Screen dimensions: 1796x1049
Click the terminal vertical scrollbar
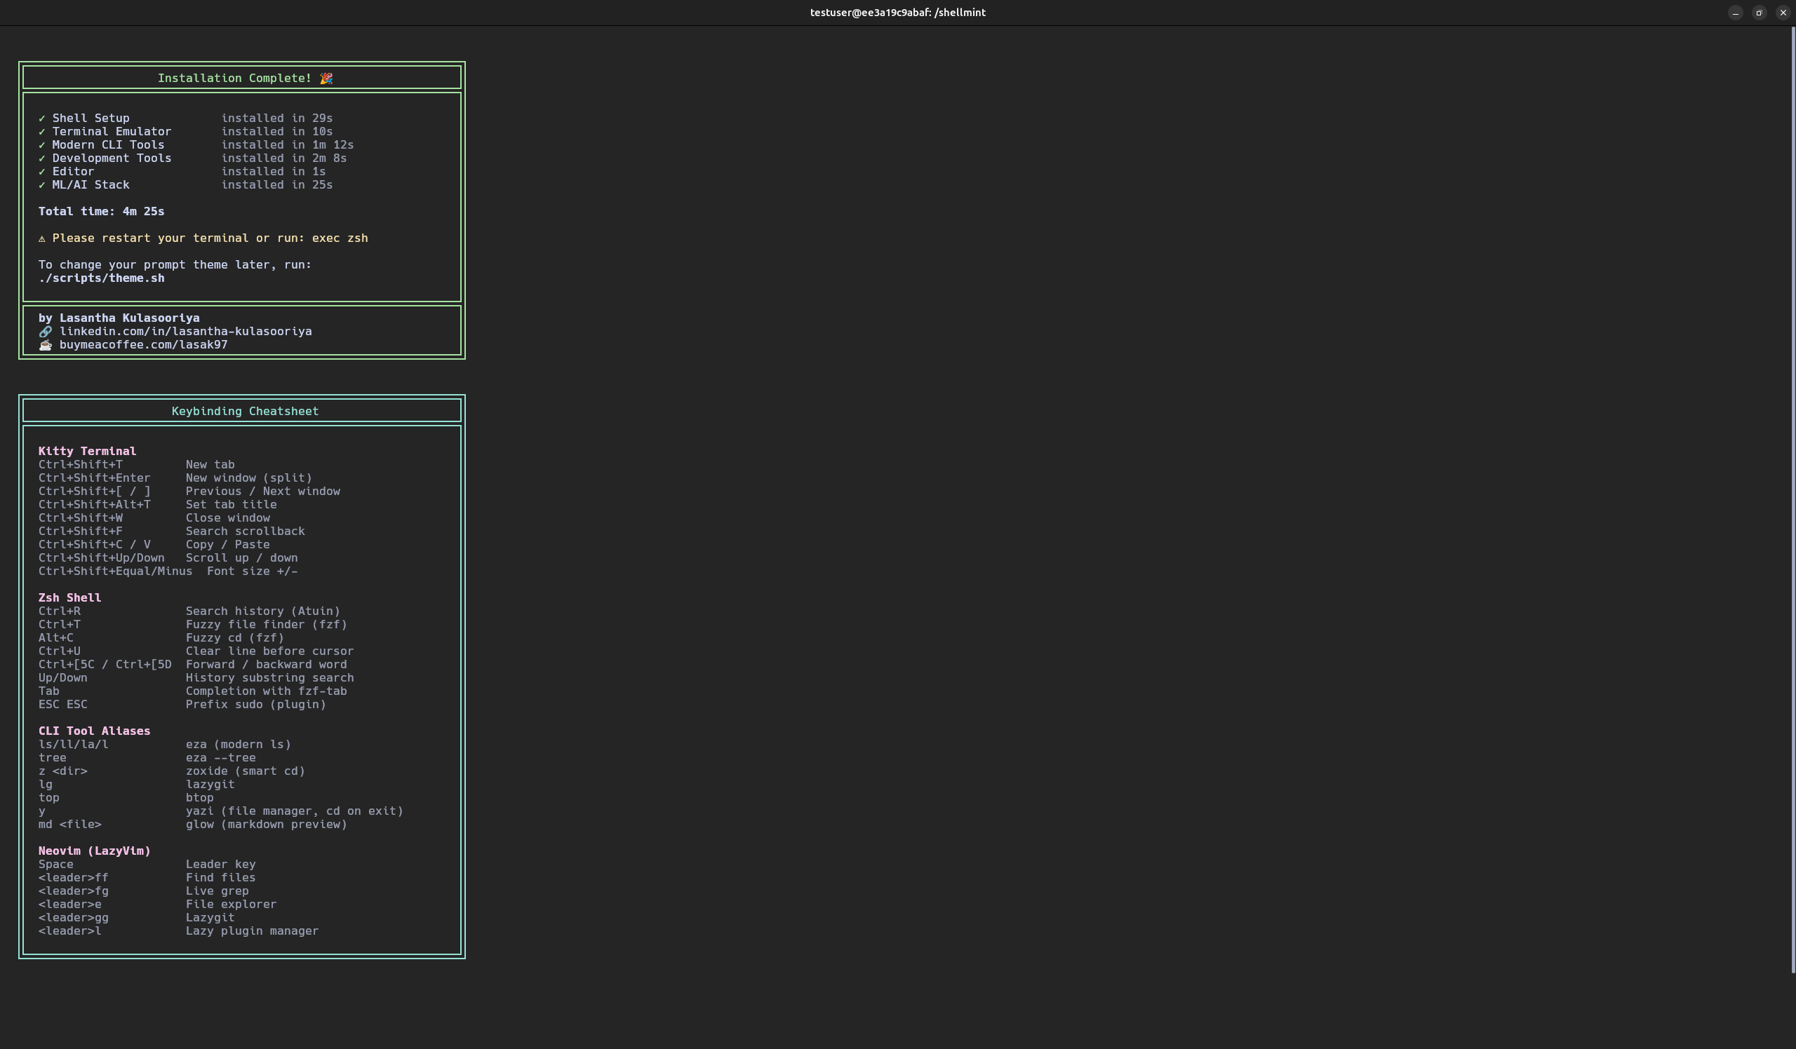[1792, 499]
